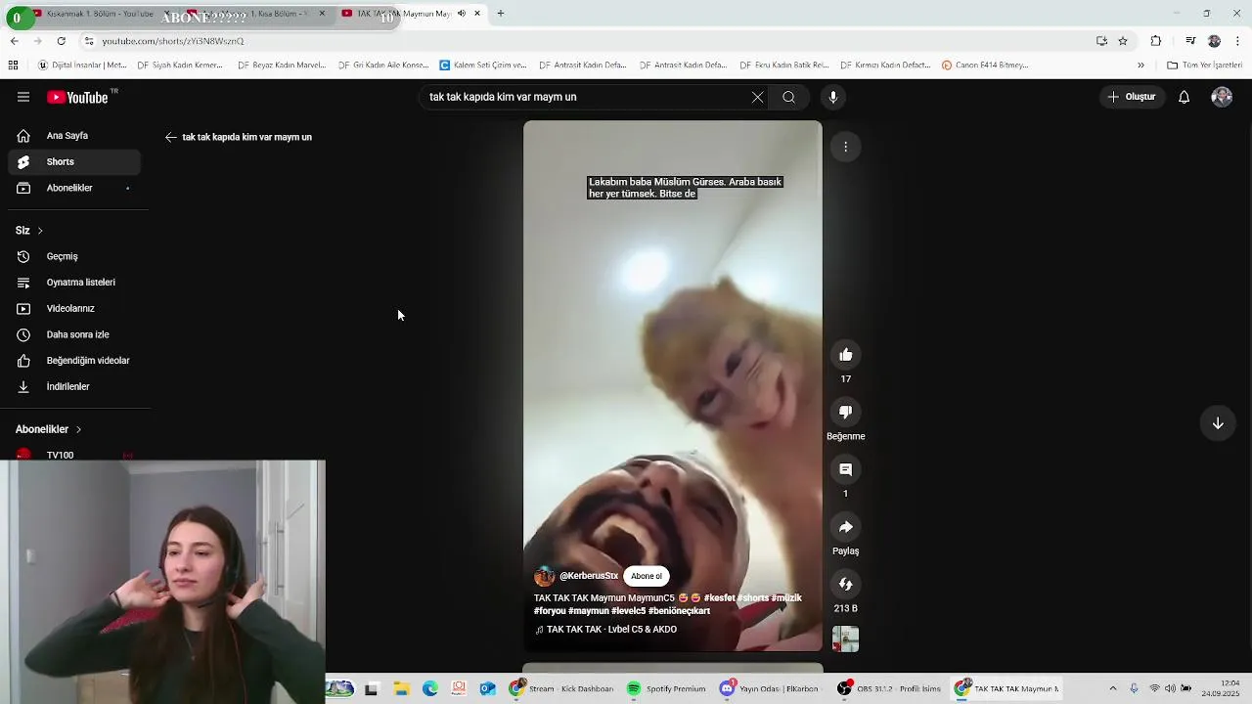Close the active TAK TAK tab
Image resolution: width=1252 pixels, height=704 pixels.
click(477, 14)
